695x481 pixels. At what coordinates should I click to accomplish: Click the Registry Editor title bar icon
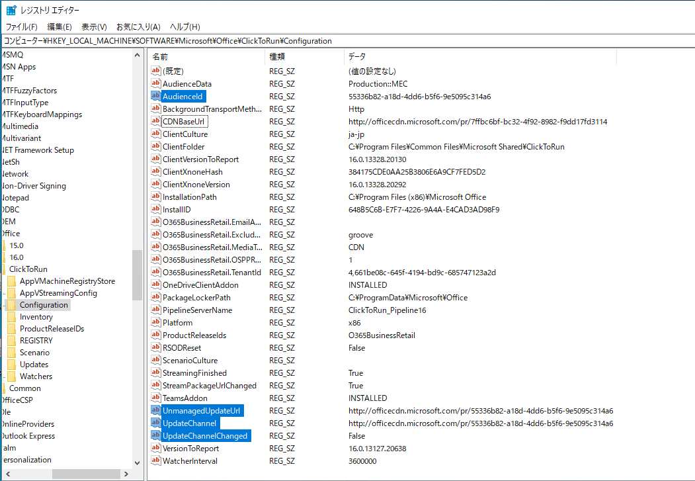pos(11,10)
